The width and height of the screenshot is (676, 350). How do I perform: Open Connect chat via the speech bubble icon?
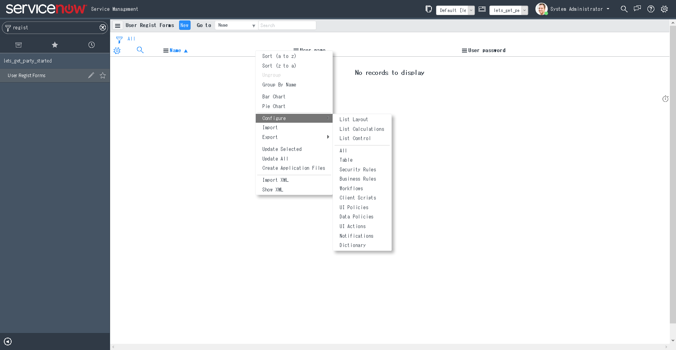click(637, 8)
